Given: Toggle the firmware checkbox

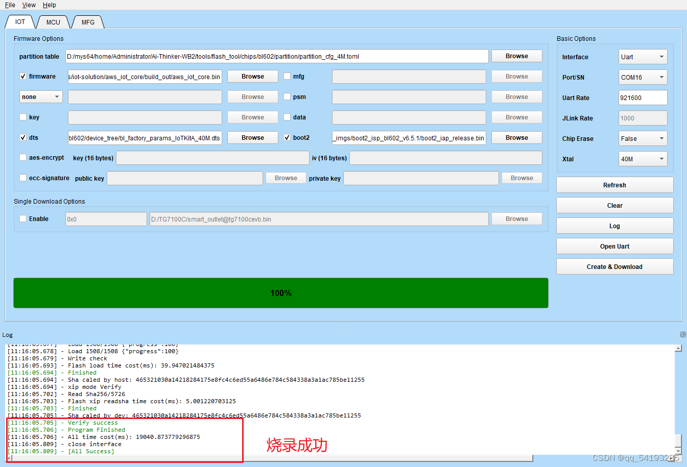Looking at the screenshot, I should [23, 76].
